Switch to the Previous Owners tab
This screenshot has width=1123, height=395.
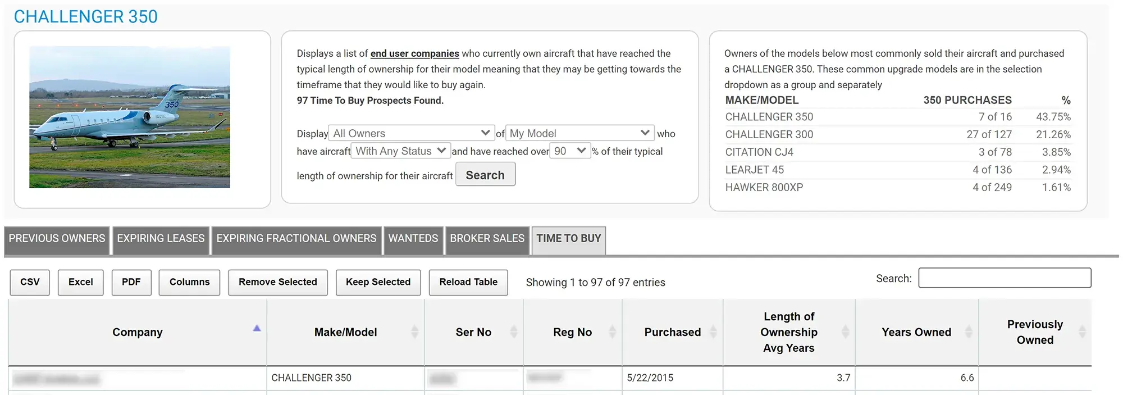click(57, 239)
